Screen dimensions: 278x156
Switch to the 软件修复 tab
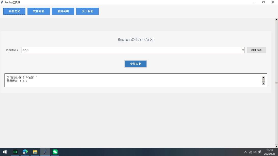(x=39, y=11)
